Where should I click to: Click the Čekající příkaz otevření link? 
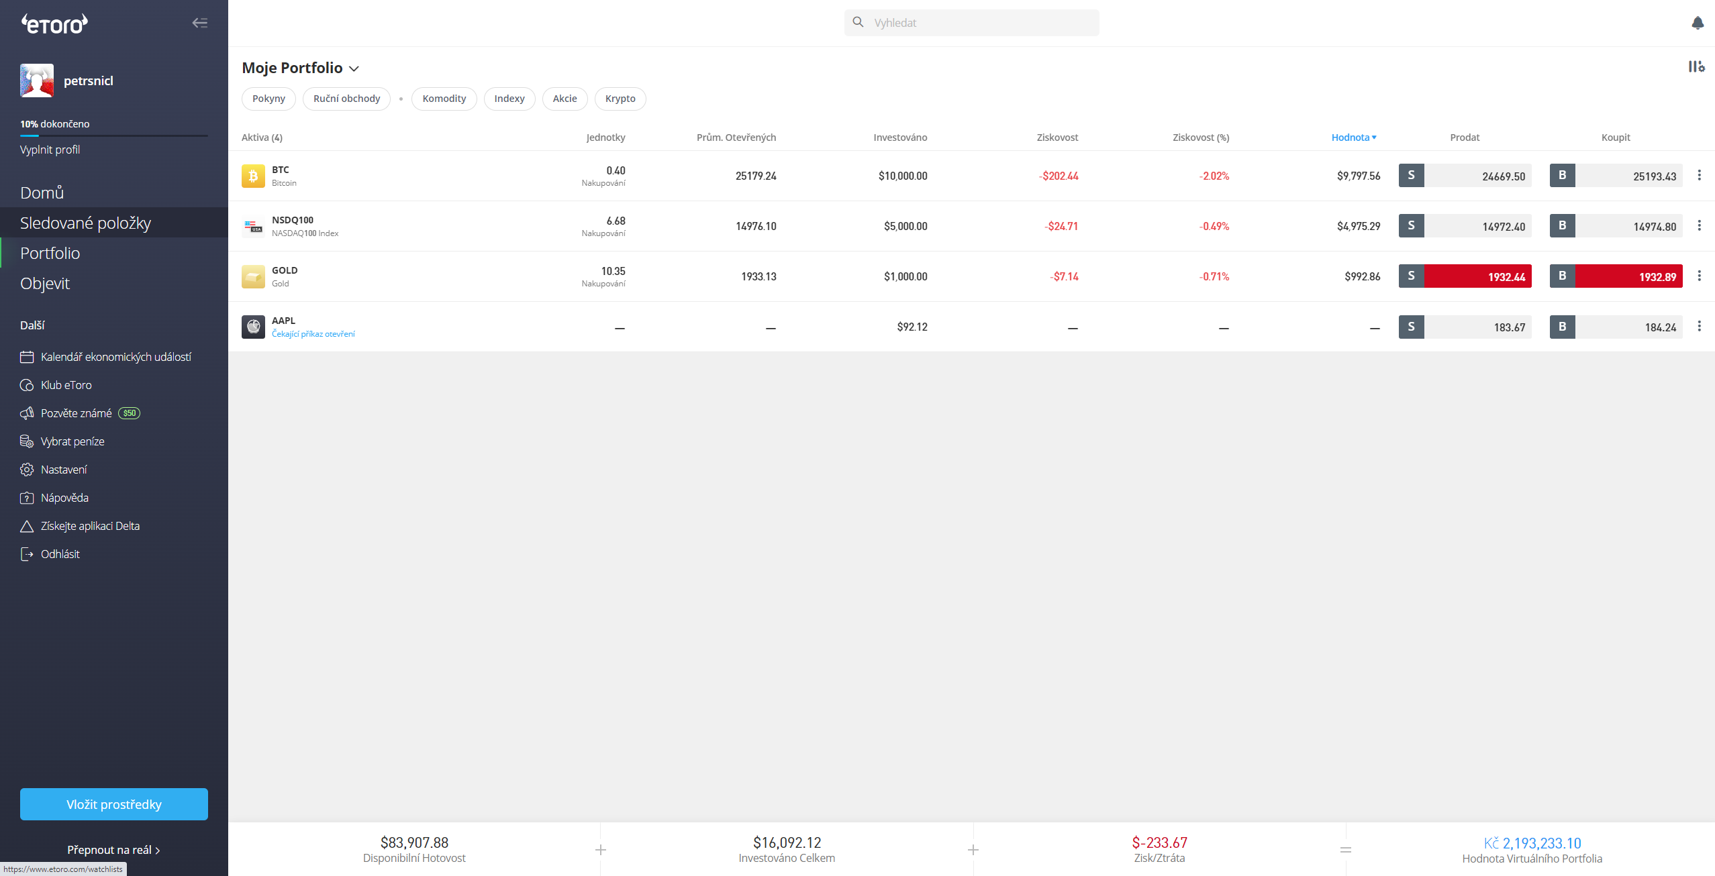[313, 334]
